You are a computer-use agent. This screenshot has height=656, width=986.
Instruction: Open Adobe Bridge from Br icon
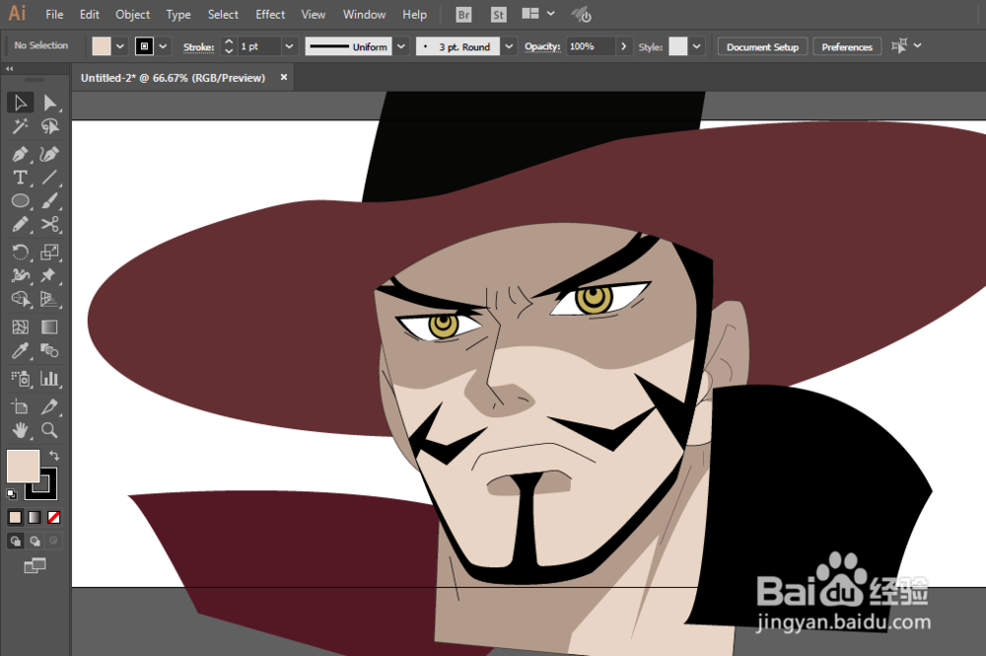click(463, 15)
